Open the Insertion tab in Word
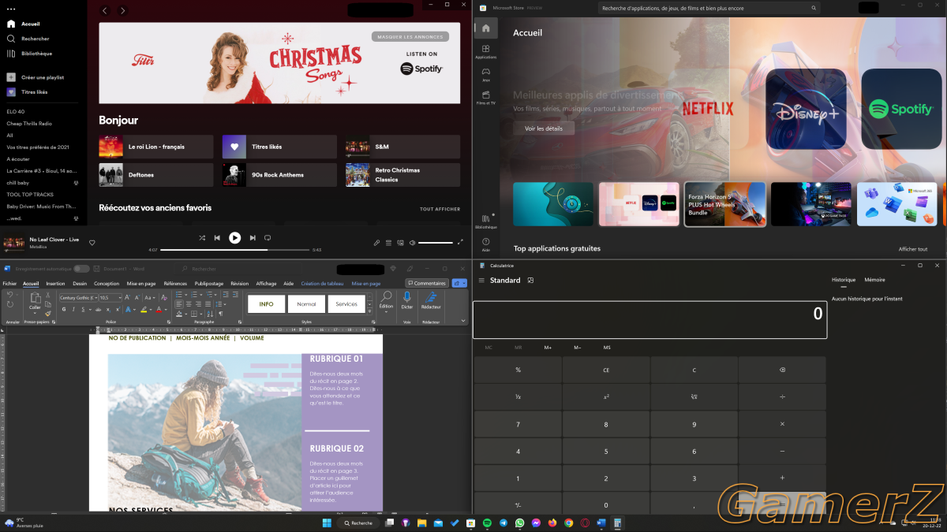Screen dimensions: 947x532 [55, 284]
